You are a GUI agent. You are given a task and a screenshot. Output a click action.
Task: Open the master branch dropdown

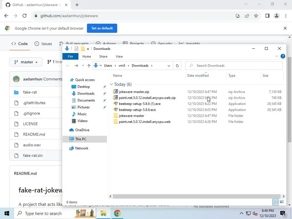(26, 62)
